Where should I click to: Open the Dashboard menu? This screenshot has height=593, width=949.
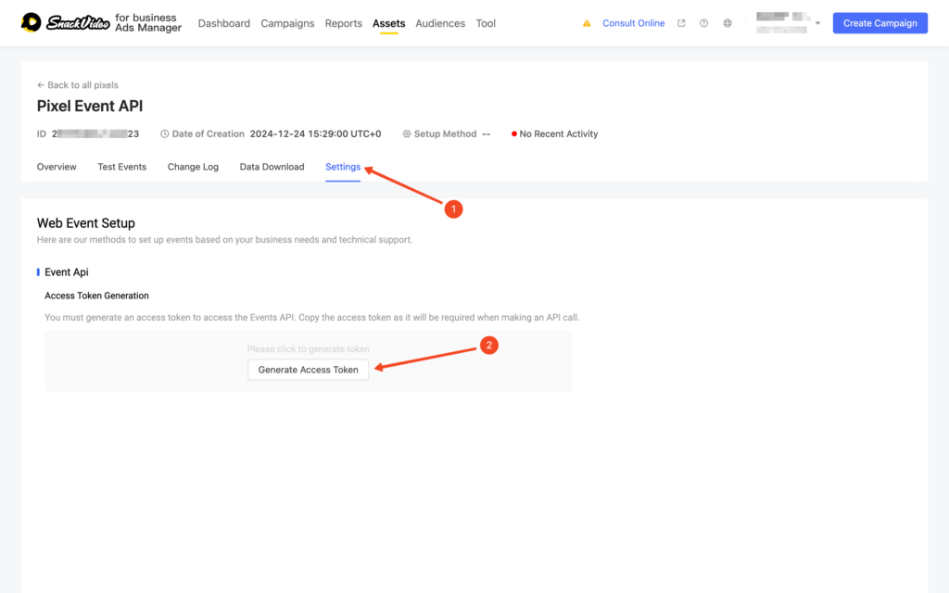point(224,23)
